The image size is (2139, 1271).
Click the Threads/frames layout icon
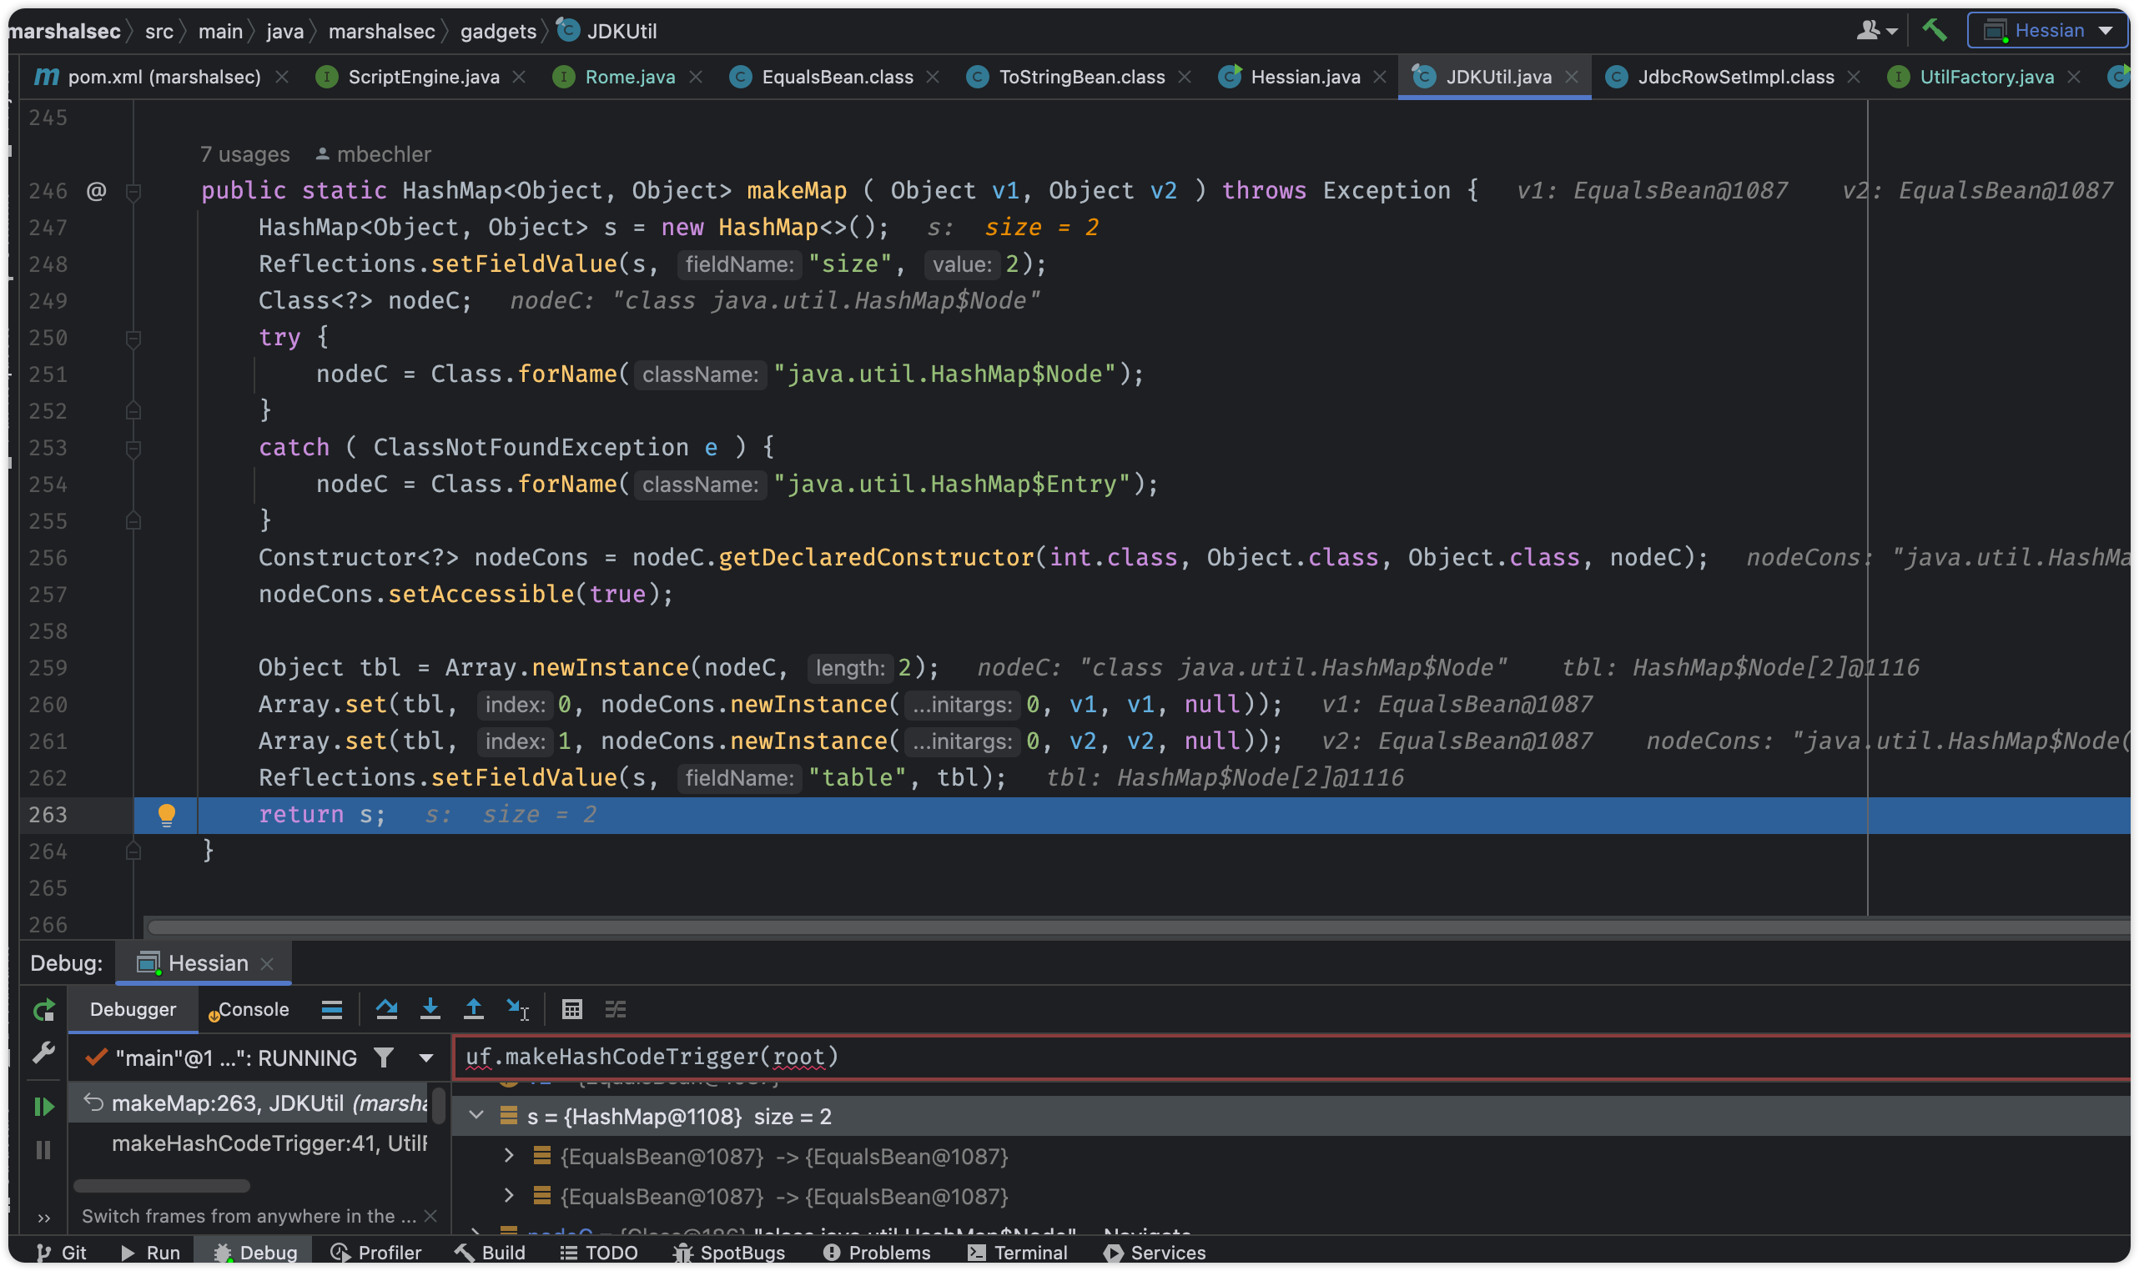(332, 1010)
